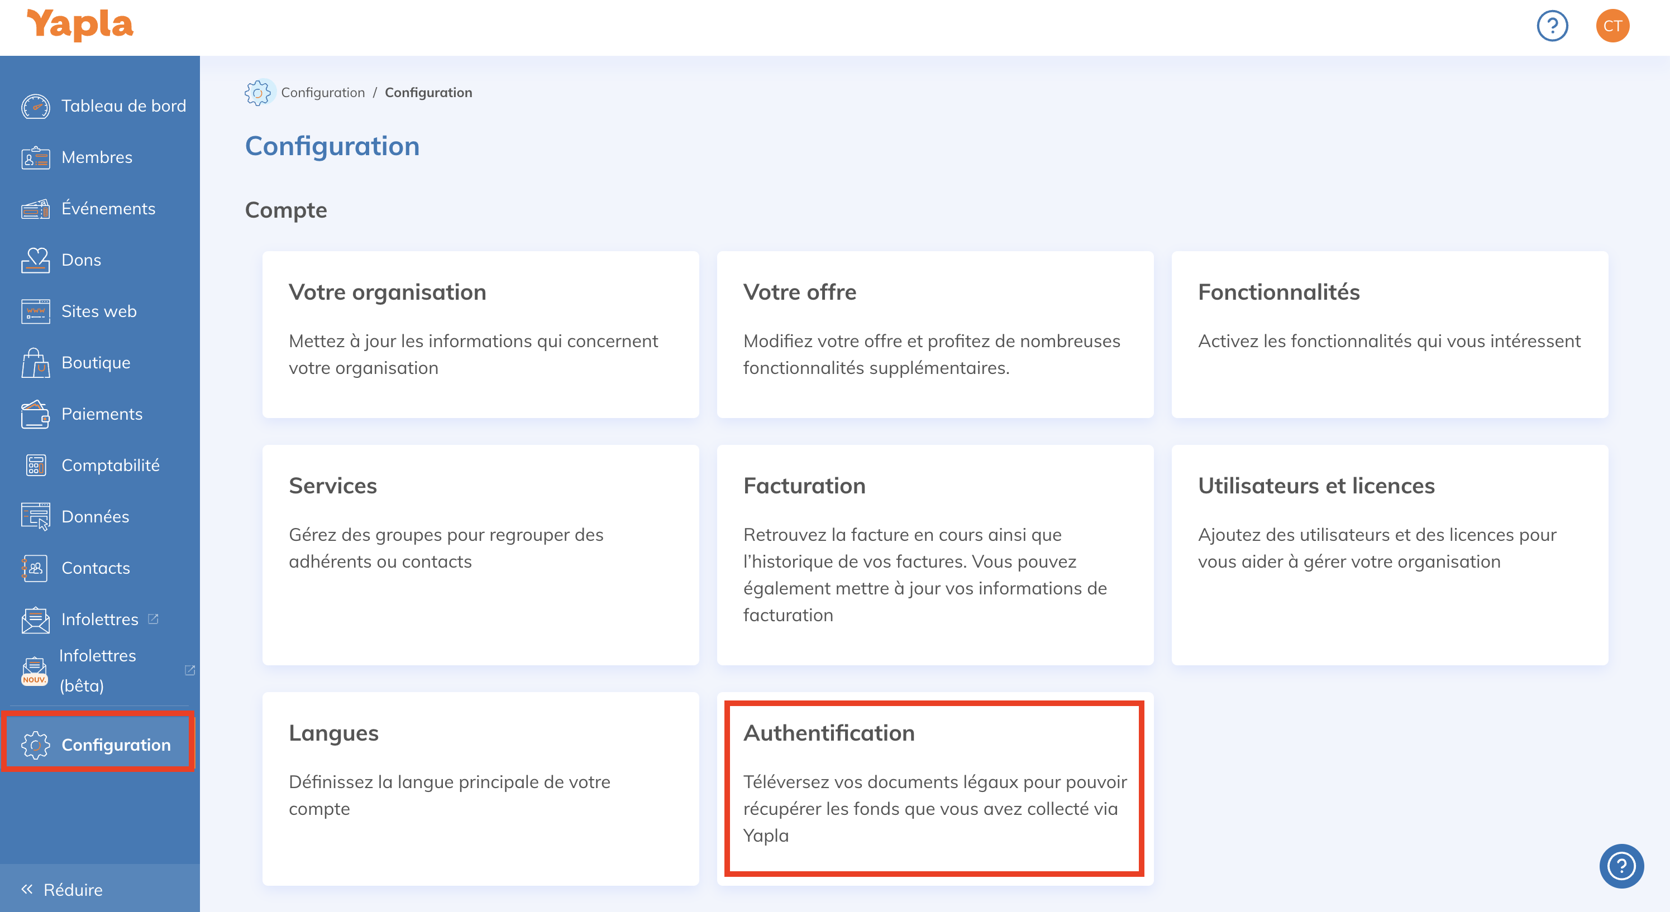
Task: Open Événements via its ticket icon
Action: click(x=35, y=209)
